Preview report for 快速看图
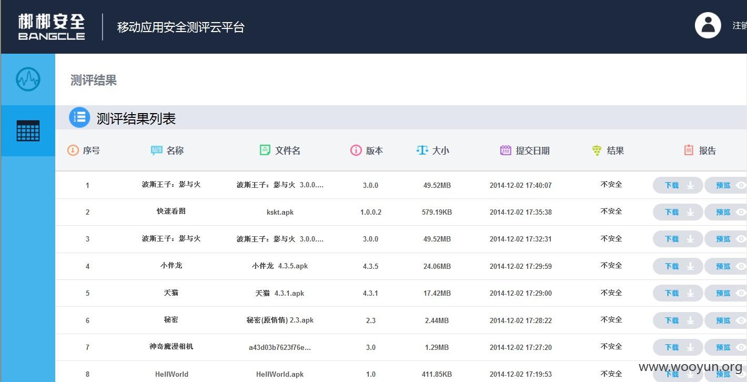The image size is (747, 382). (726, 212)
